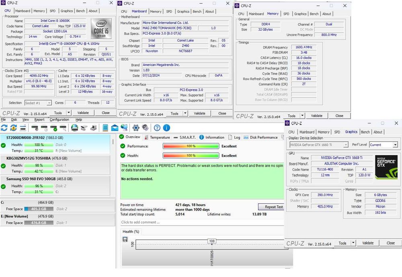The image size is (402, 277).
Task: Click the disk icon with magnifying glass
Action: tap(63, 128)
